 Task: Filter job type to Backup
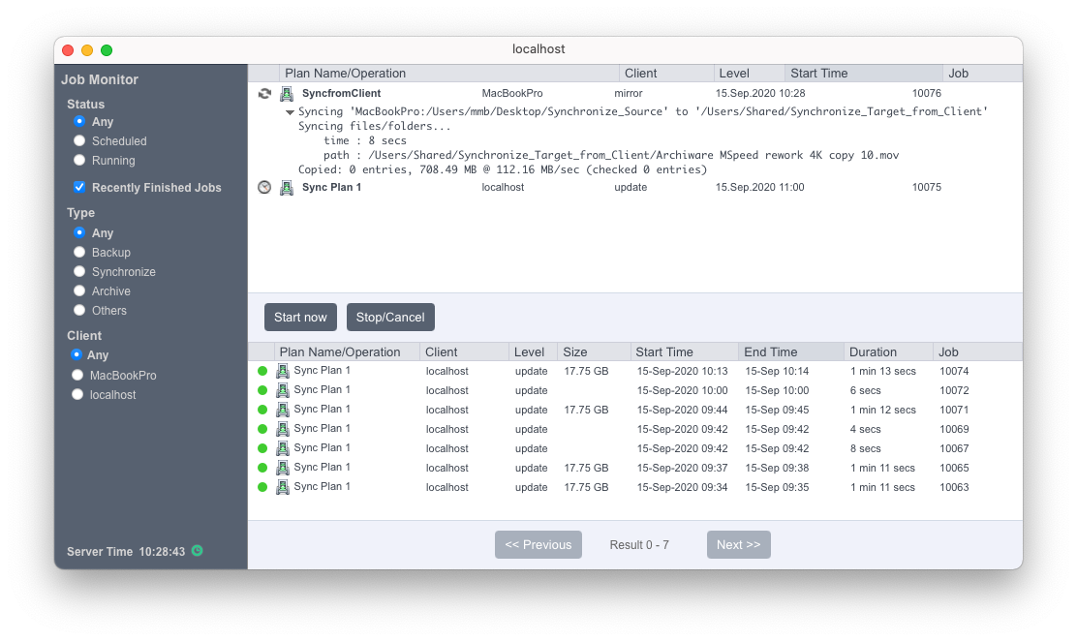79,252
